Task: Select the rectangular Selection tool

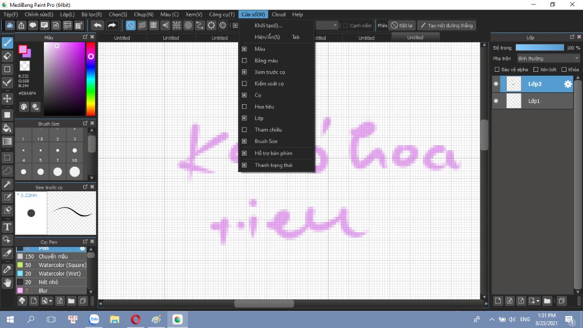Action: coord(7,158)
